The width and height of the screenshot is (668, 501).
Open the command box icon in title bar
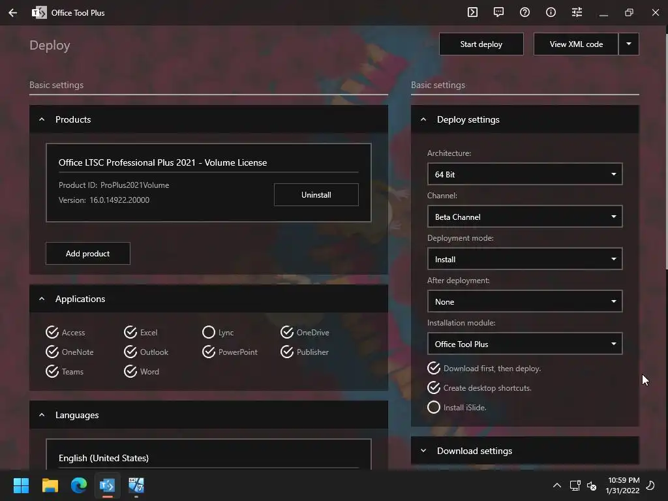tap(472, 12)
